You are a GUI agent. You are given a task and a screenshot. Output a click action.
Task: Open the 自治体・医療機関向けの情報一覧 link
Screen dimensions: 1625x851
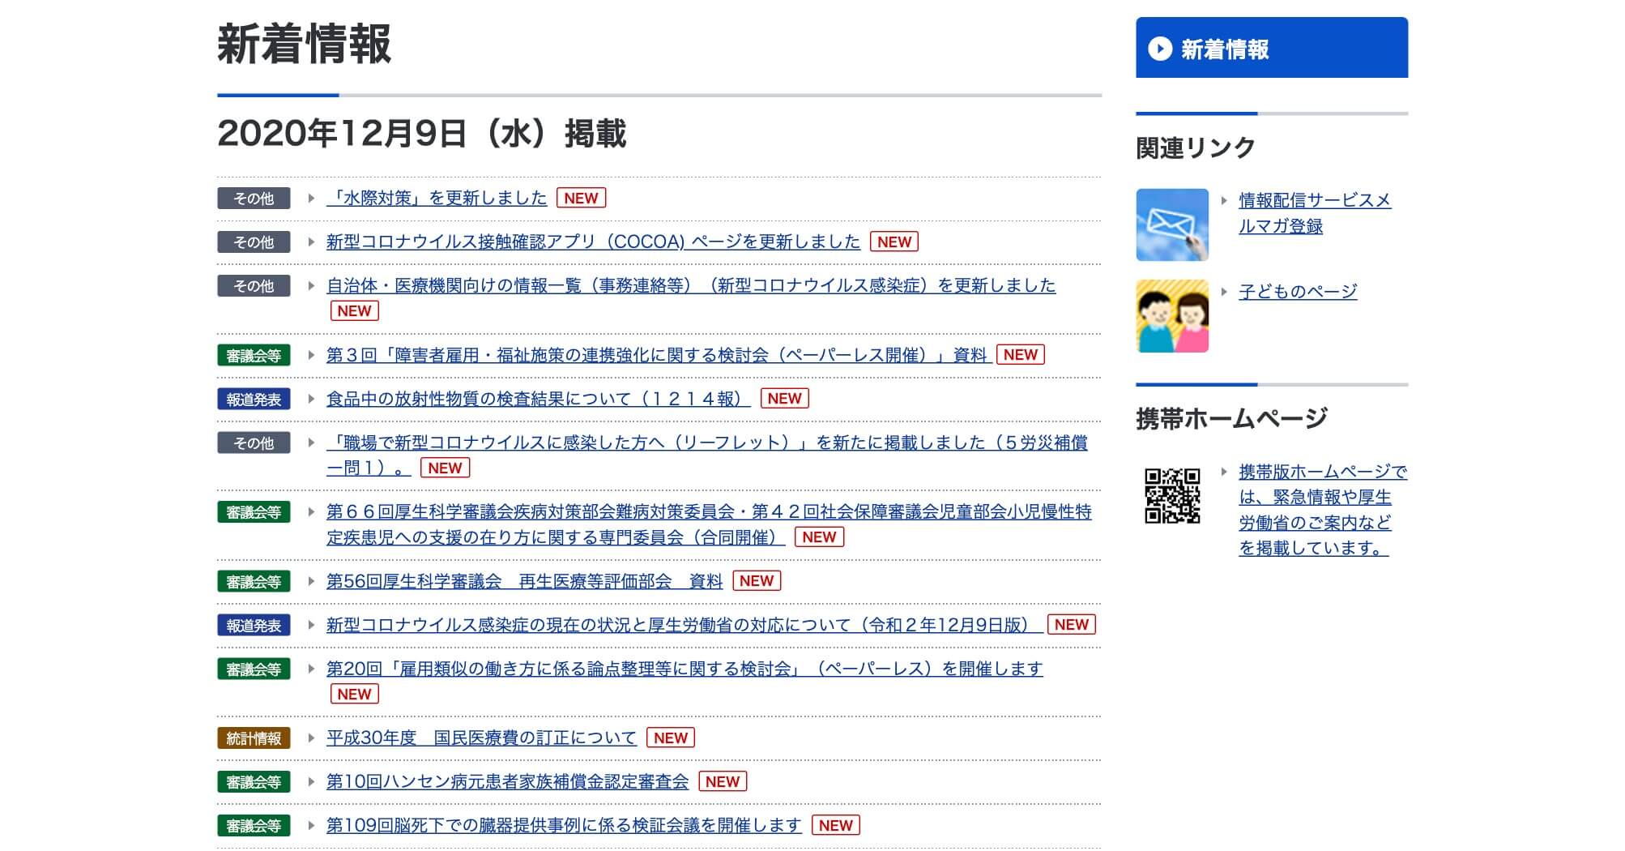click(x=691, y=285)
